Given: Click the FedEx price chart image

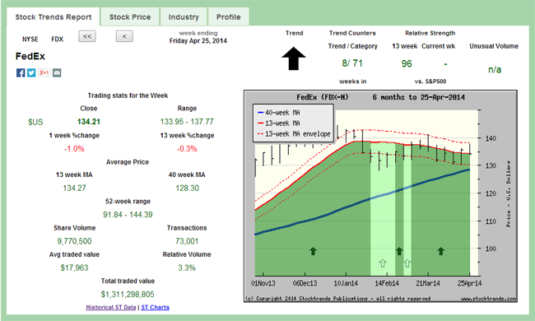Looking at the screenshot, I should pyautogui.click(x=380, y=196).
